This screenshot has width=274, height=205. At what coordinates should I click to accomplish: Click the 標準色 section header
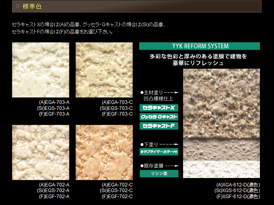137,6
